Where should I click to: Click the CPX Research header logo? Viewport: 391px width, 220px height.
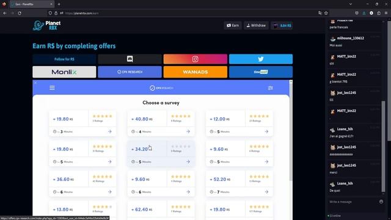coord(161,88)
